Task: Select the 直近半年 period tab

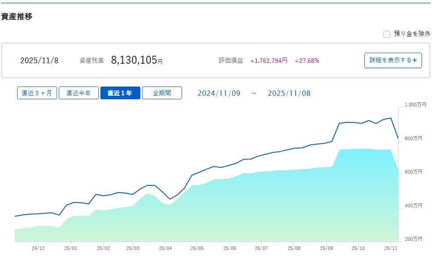Action: [x=79, y=93]
